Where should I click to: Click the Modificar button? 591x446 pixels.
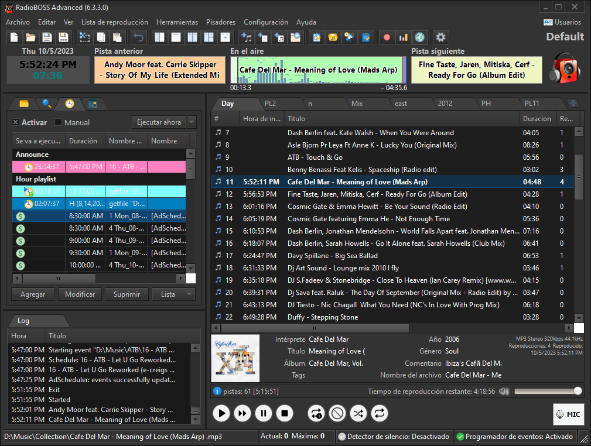(80, 294)
